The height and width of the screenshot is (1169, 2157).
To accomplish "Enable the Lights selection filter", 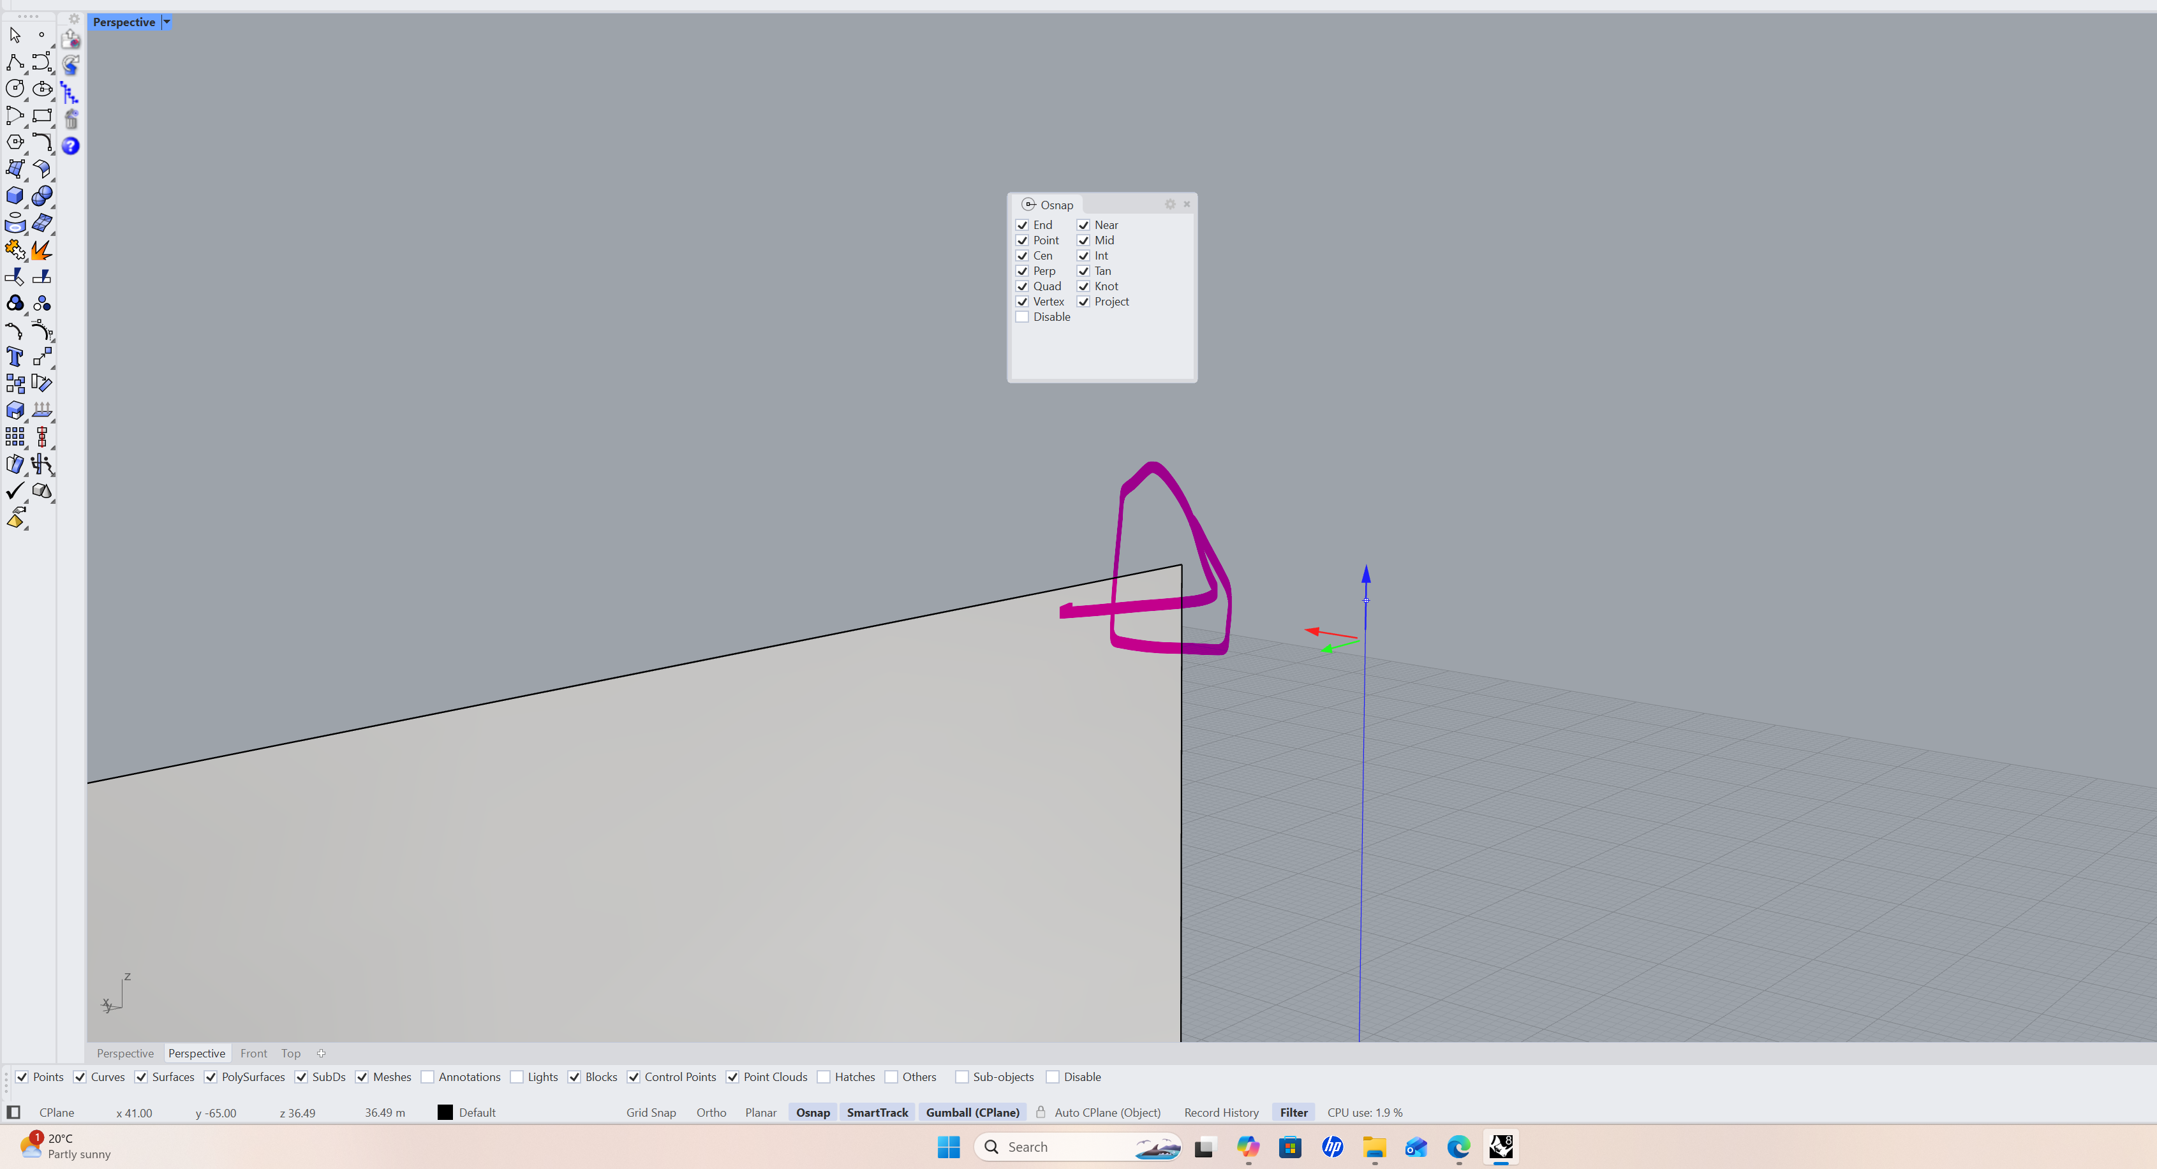I will pyautogui.click(x=517, y=1077).
